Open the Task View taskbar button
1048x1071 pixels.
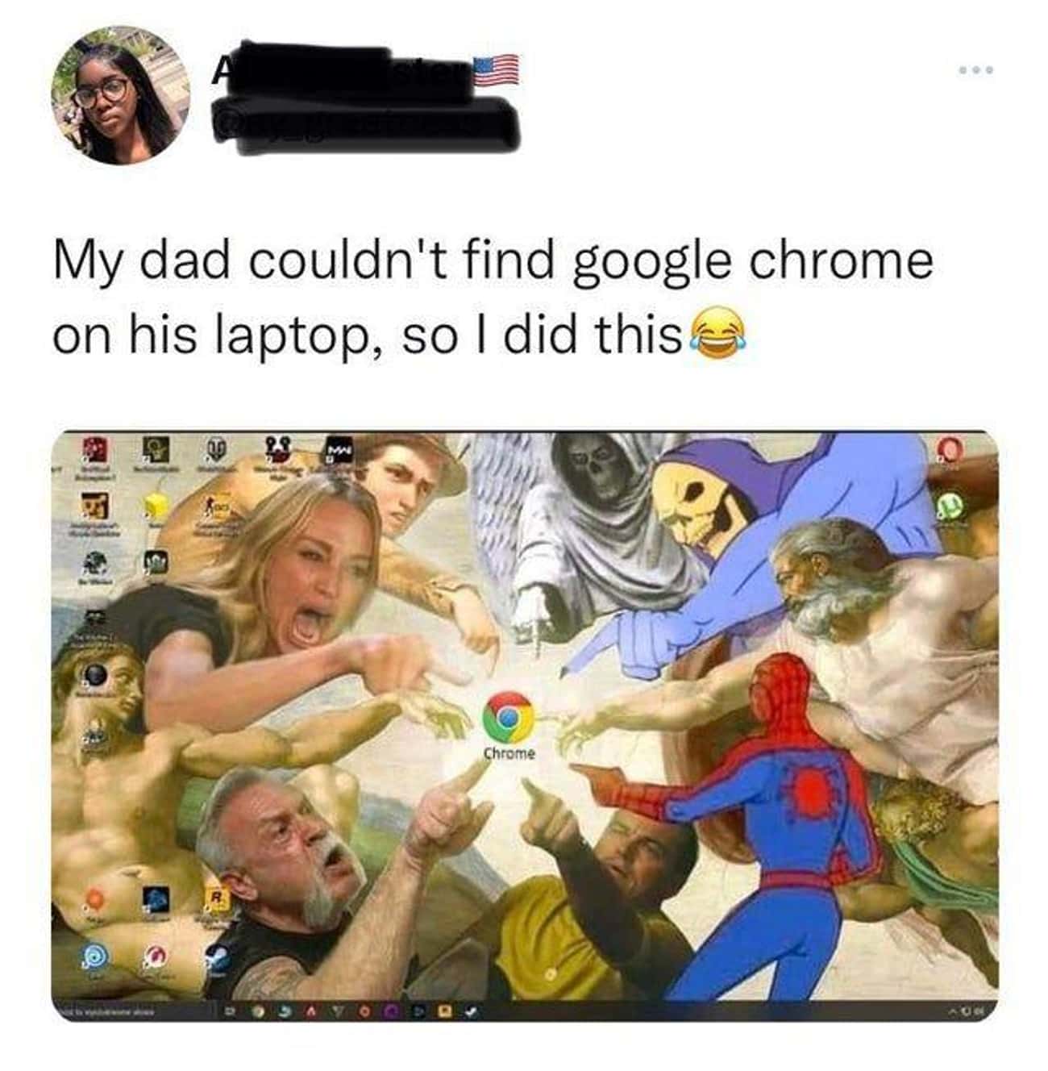point(229,1011)
